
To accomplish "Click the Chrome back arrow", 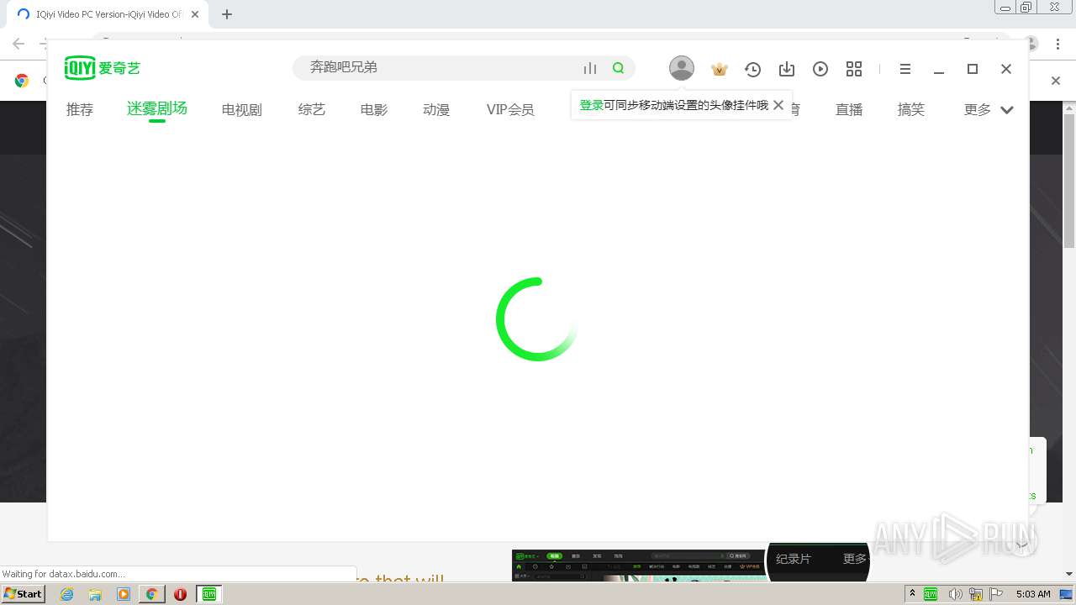I will coord(18,44).
